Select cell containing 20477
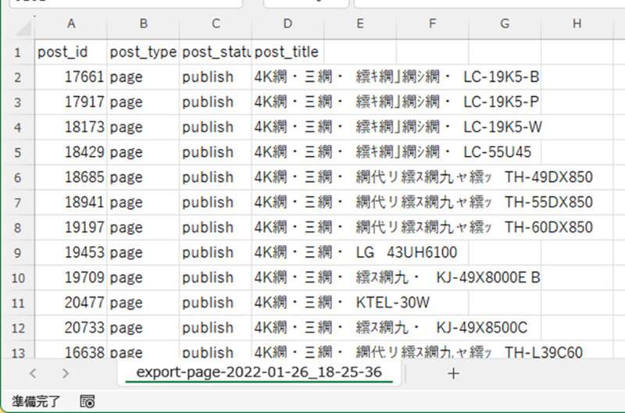The width and height of the screenshot is (625, 413). [x=71, y=303]
